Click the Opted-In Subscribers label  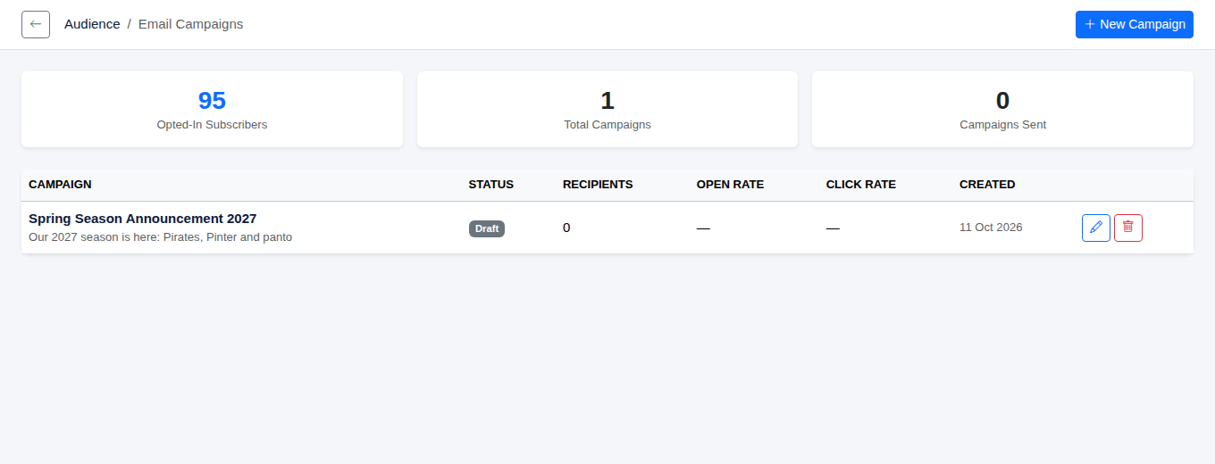tap(212, 125)
